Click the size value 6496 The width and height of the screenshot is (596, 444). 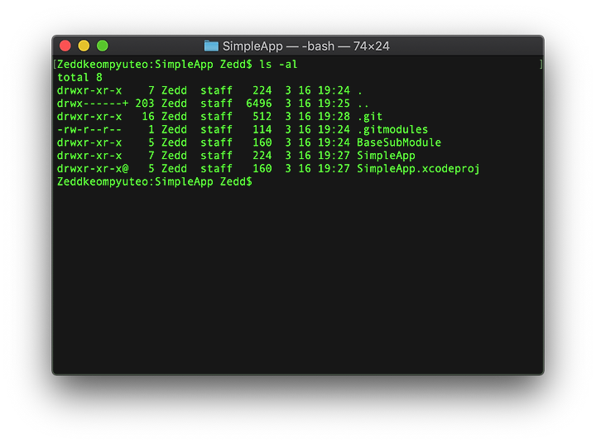[259, 104]
